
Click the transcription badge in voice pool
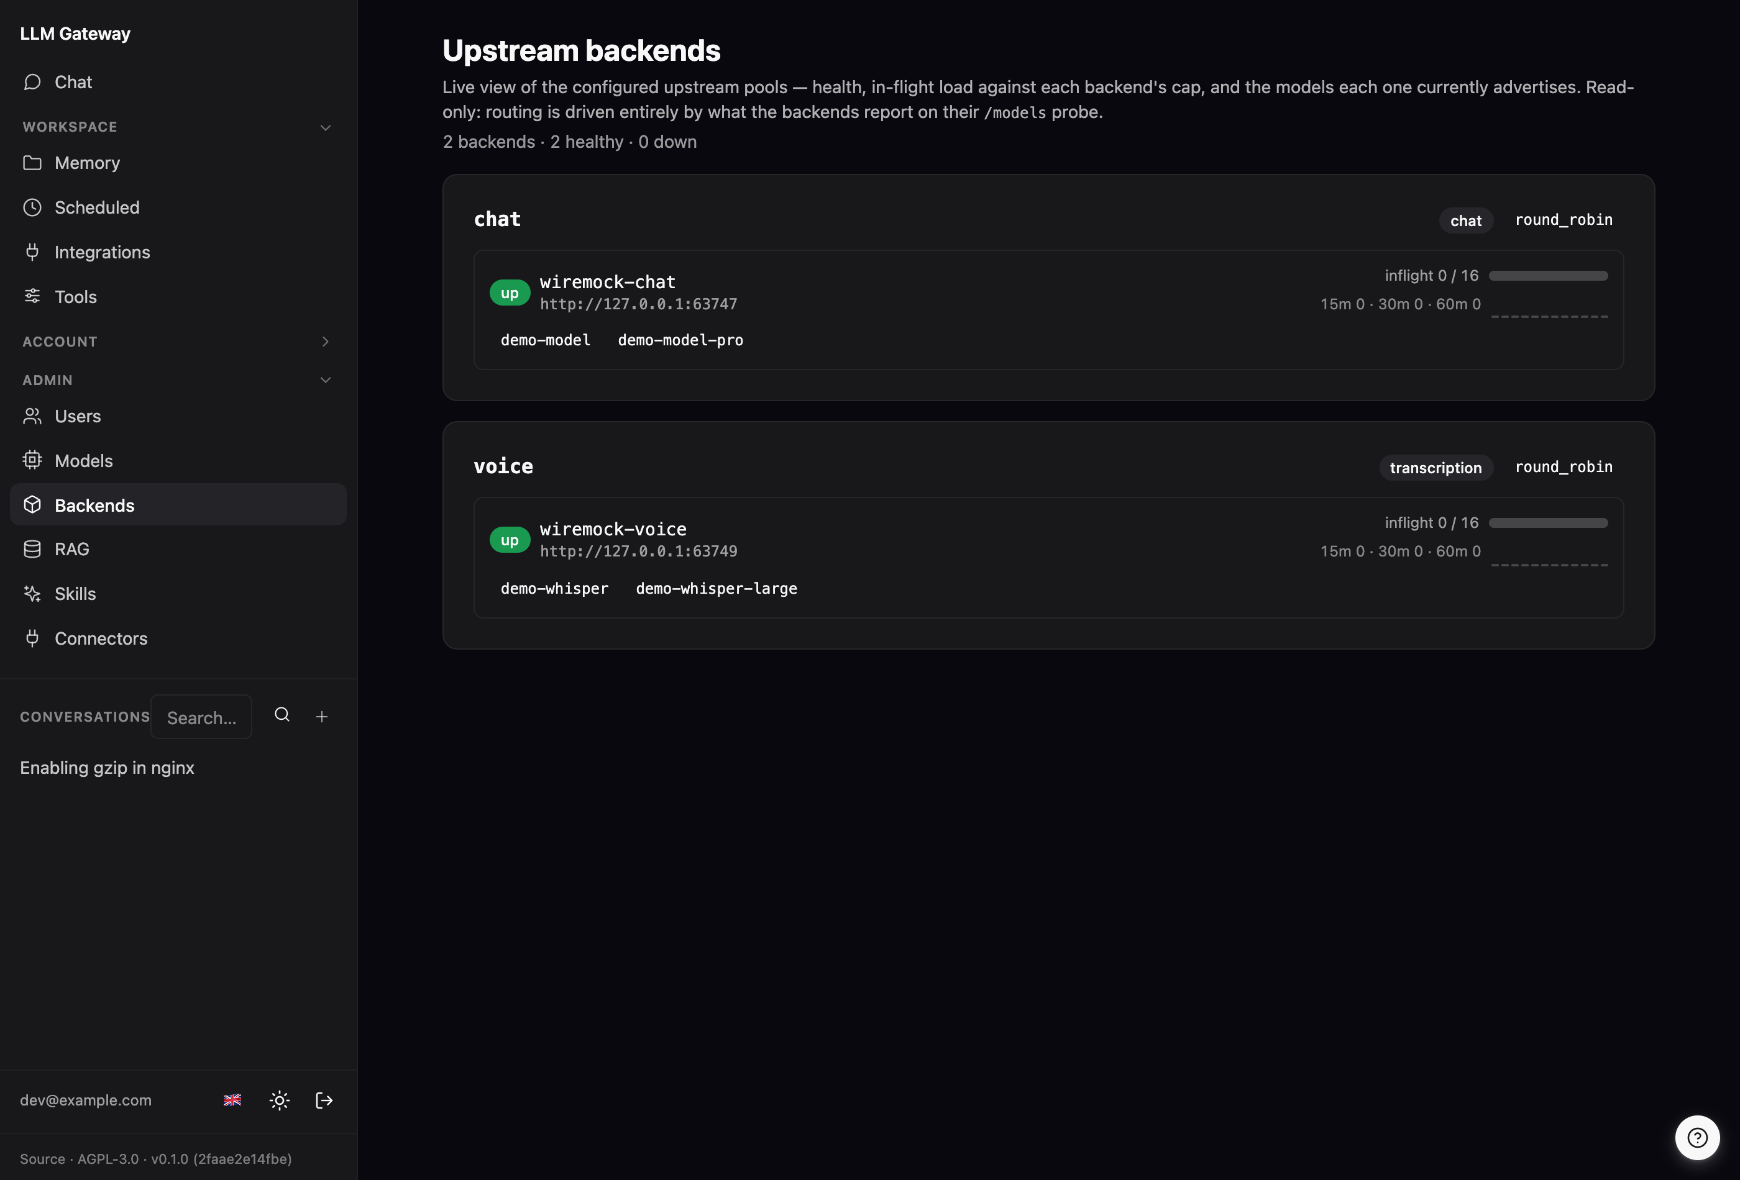click(1435, 468)
